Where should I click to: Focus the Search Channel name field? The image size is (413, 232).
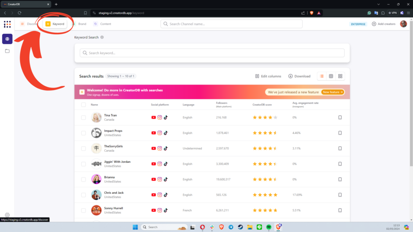click(x=232, y=24)
